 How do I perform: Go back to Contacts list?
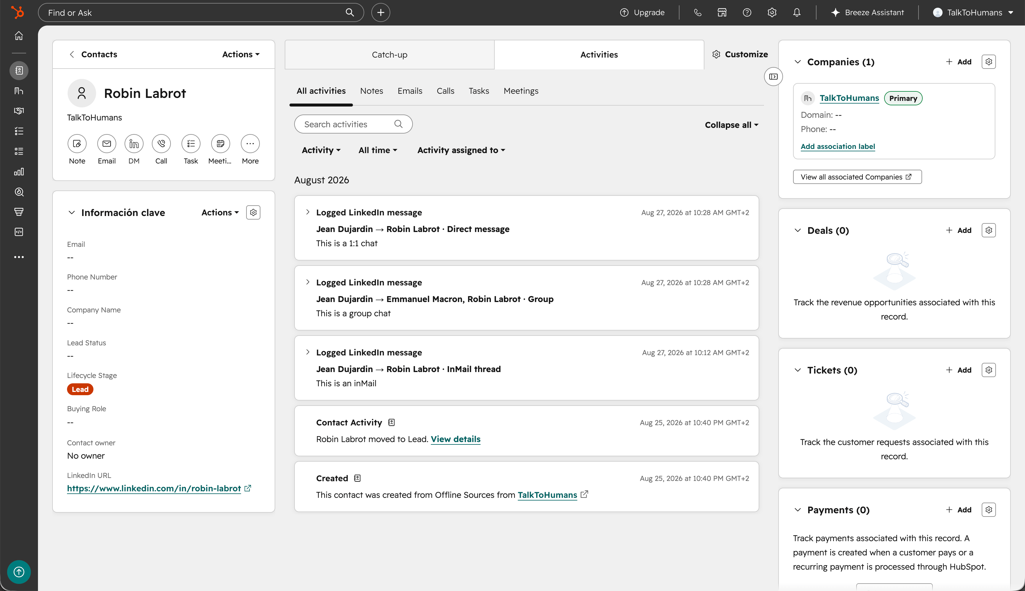(93, 54)
